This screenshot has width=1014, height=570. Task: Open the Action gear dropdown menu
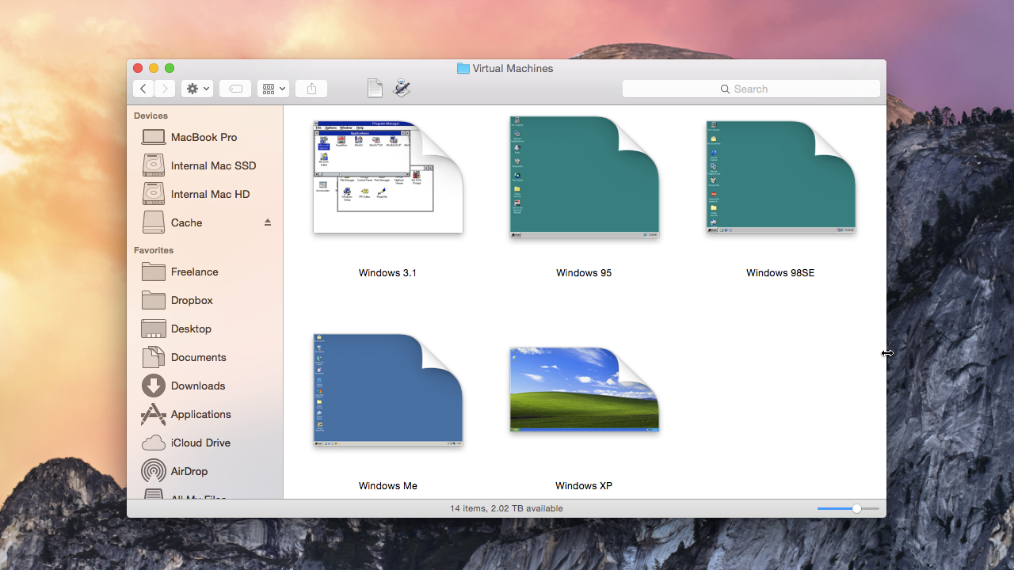point(196,89)
